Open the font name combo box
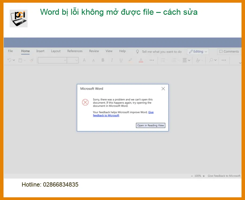Image resolution: width=245 pixels, height=200 pixels. coord(52,60)
